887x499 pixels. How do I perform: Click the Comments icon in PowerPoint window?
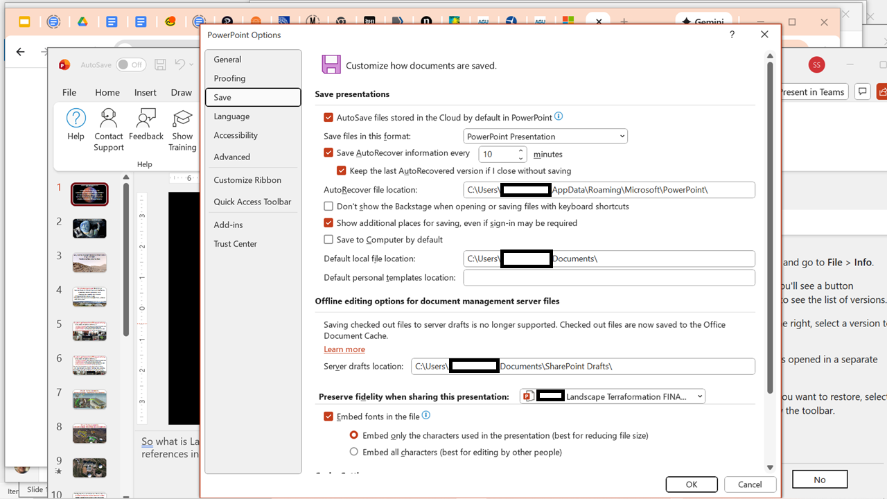click(x=863, y=91)
